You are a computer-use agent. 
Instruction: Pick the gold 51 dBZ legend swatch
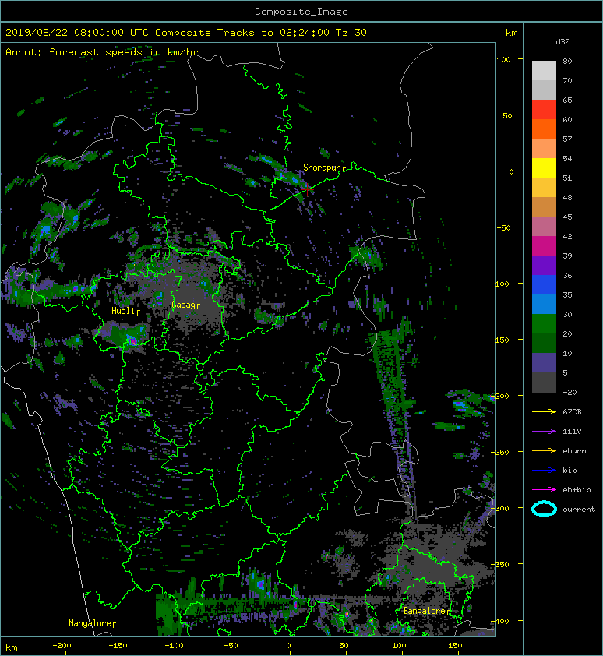tap(544, 188)
